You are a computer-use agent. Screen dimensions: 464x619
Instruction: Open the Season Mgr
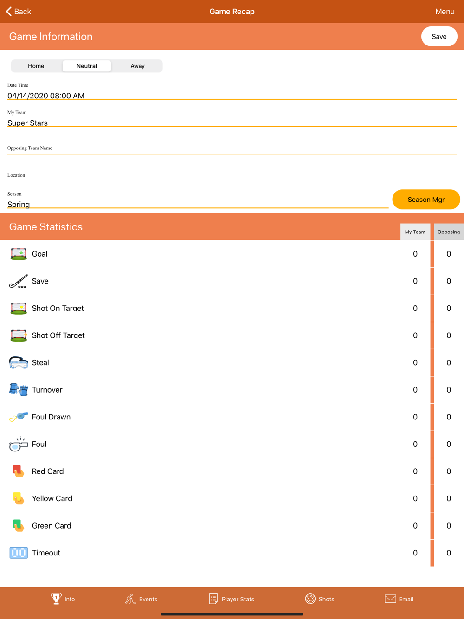click(426, 200)
